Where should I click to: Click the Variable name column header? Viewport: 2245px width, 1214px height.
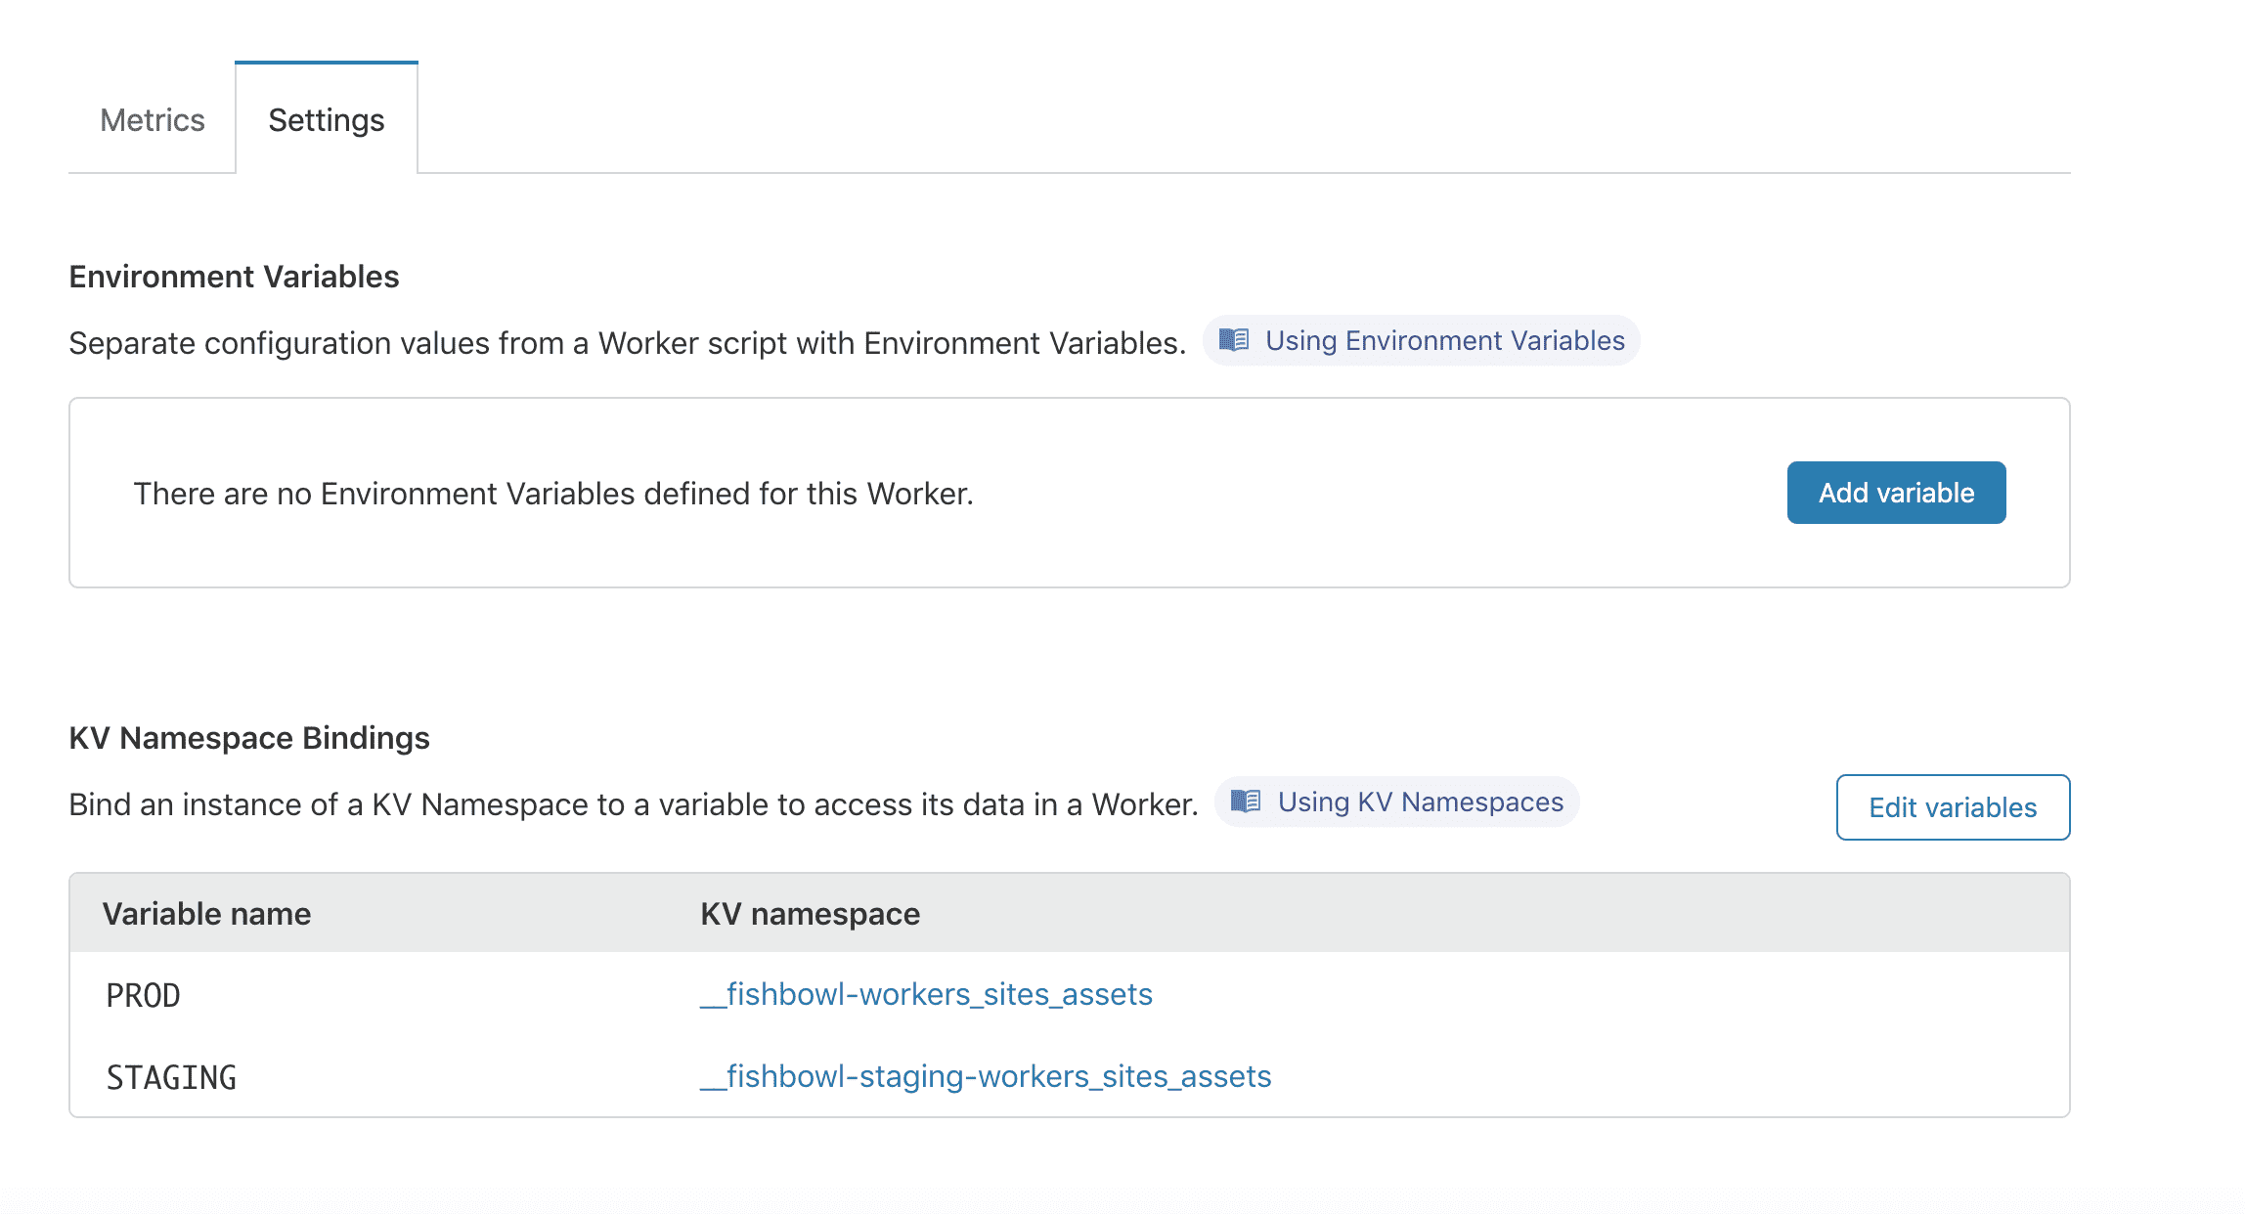[x=207, y=914]
